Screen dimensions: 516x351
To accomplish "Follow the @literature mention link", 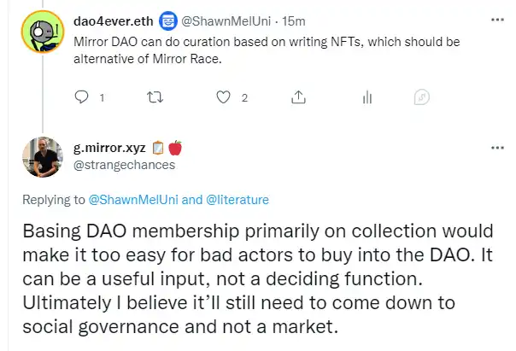I will pyautogui.click(x=237, y=200).
